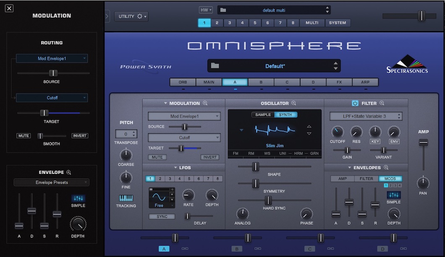Image resolution: width=445 pixels, height=257 pixels.
Task: Select LFO number 3
Action: coord(170,179)
